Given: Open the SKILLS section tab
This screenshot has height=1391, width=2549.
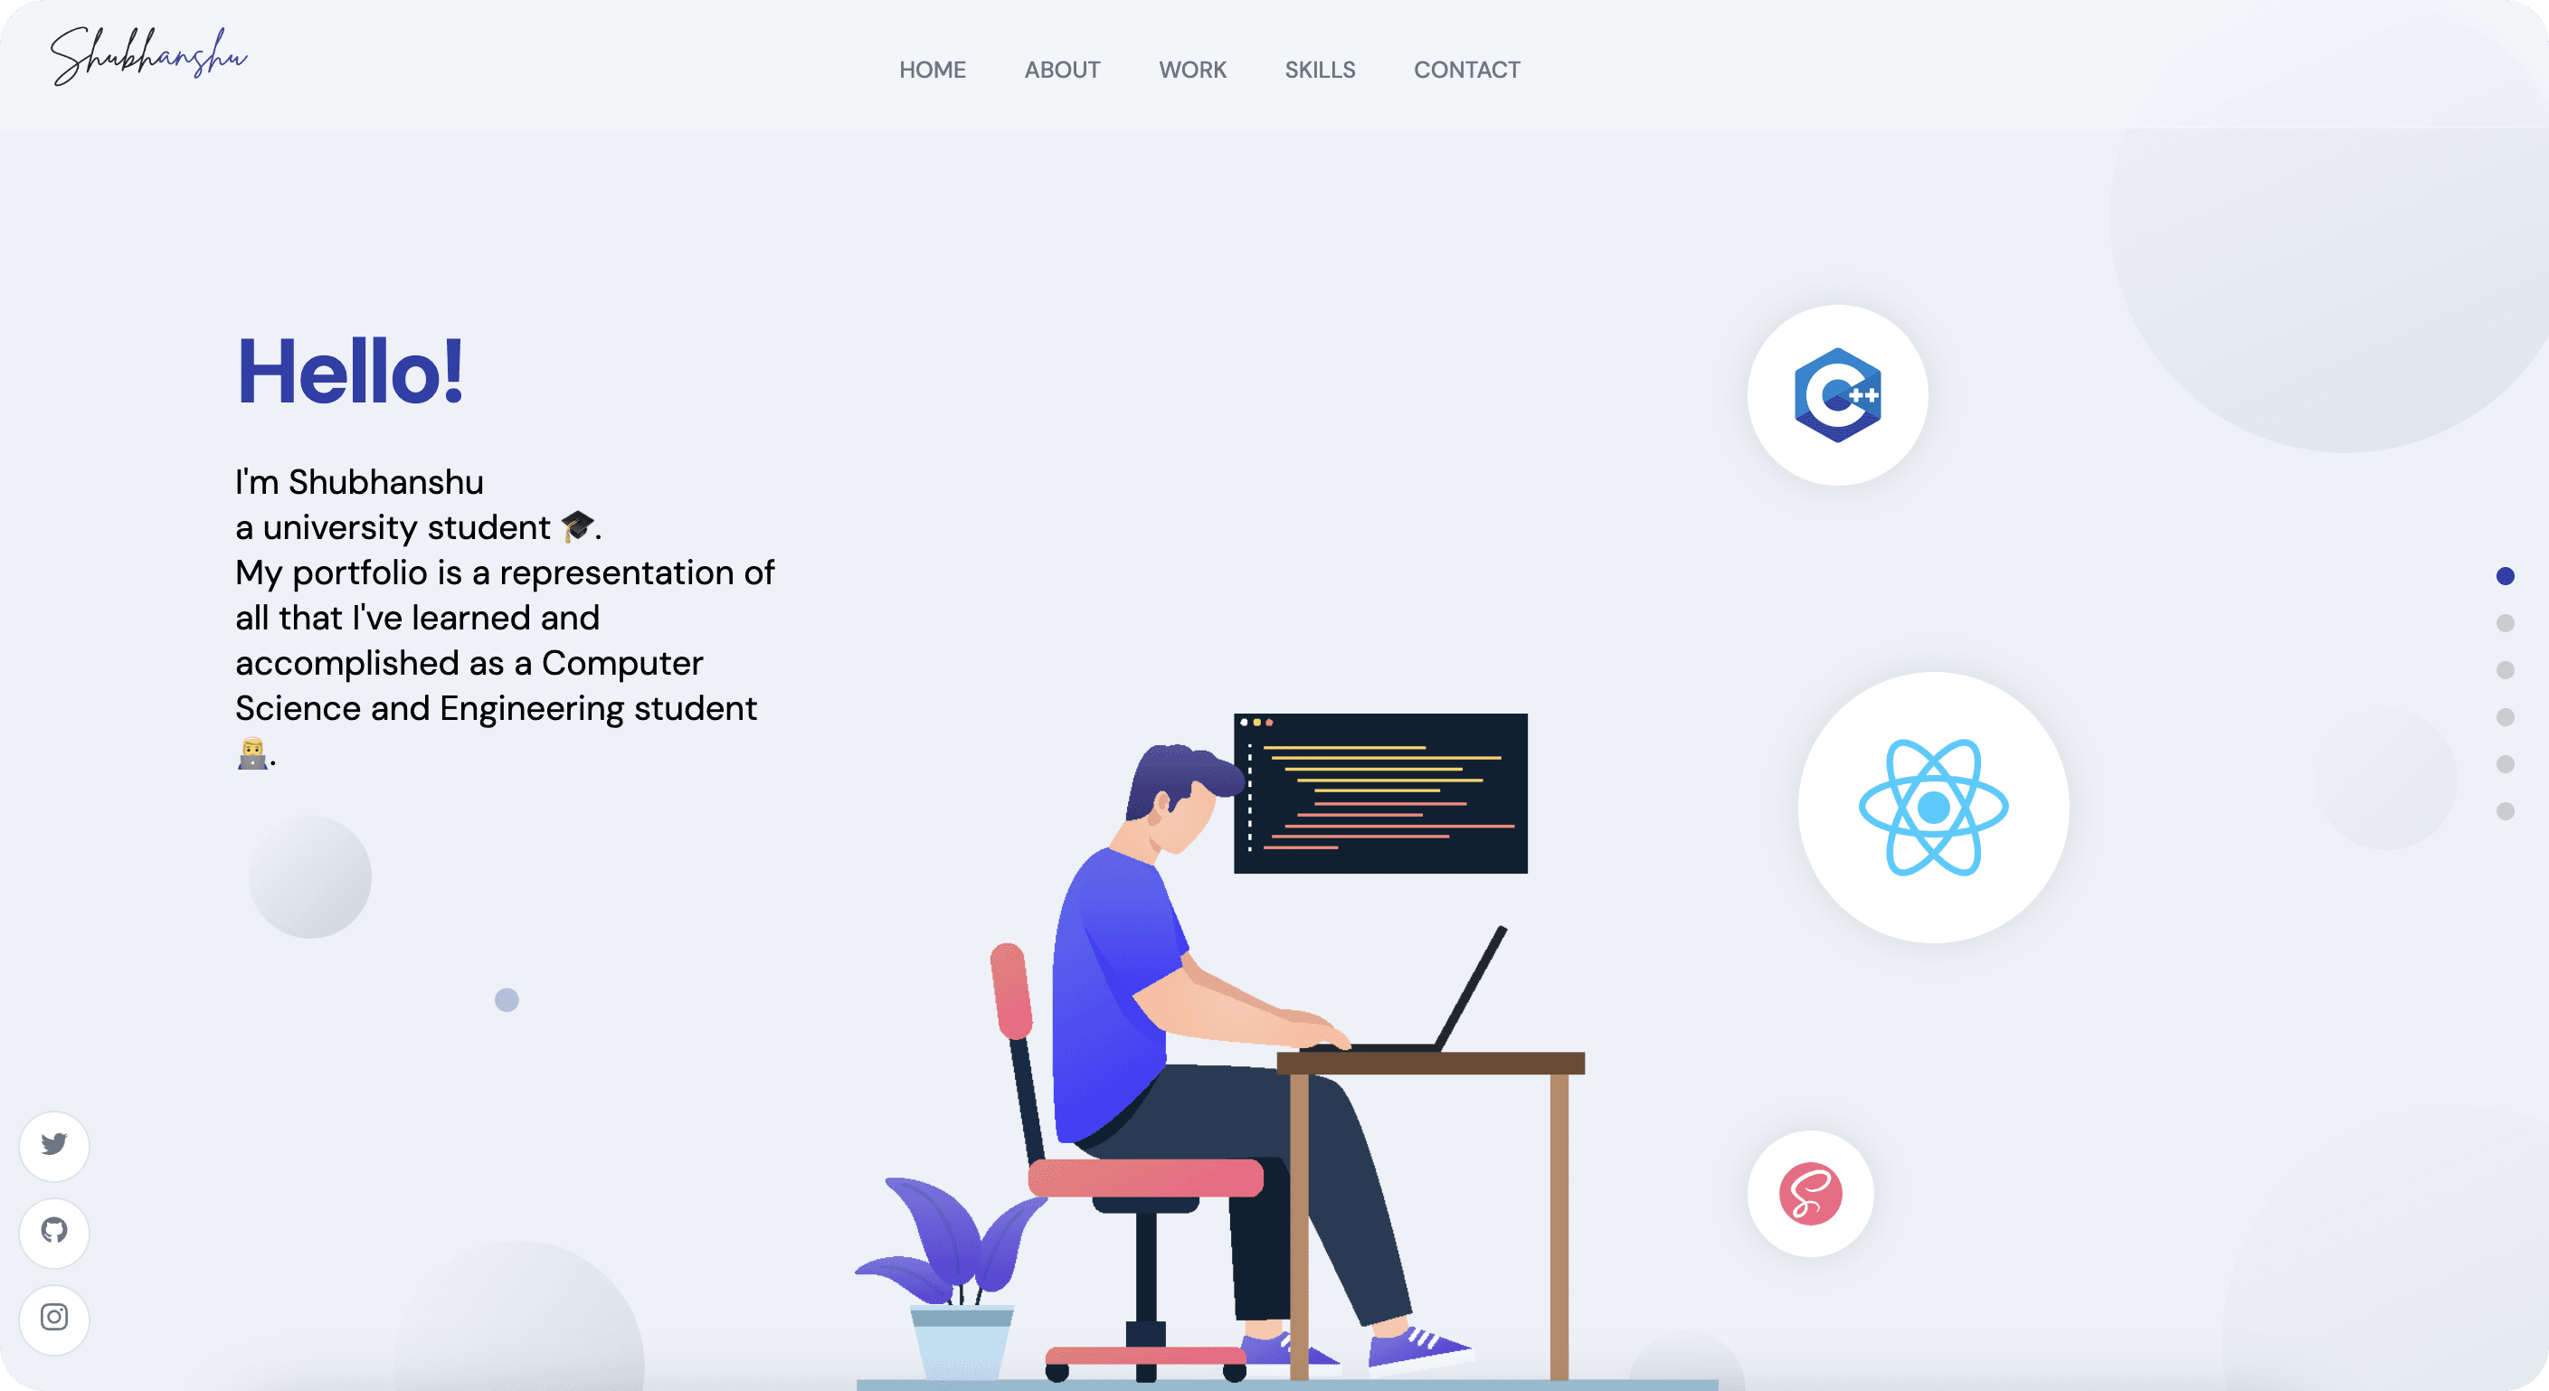Looking at the screenshot, I should (x=1321, y=69).
